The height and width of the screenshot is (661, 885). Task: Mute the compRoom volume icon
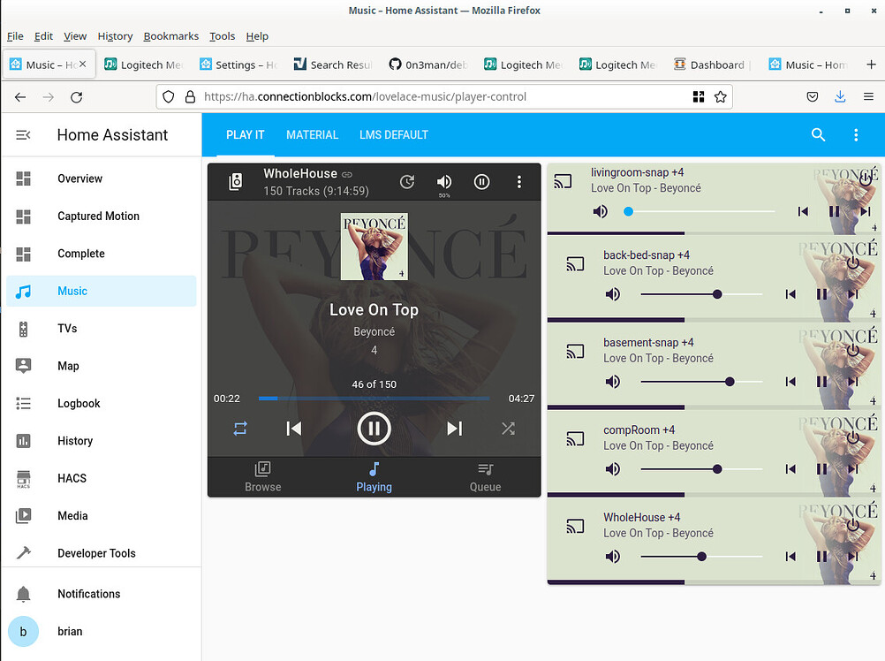coord(613,468)
